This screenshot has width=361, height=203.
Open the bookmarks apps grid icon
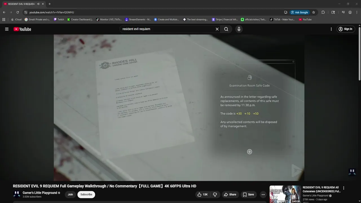click(x=4, y=19)
